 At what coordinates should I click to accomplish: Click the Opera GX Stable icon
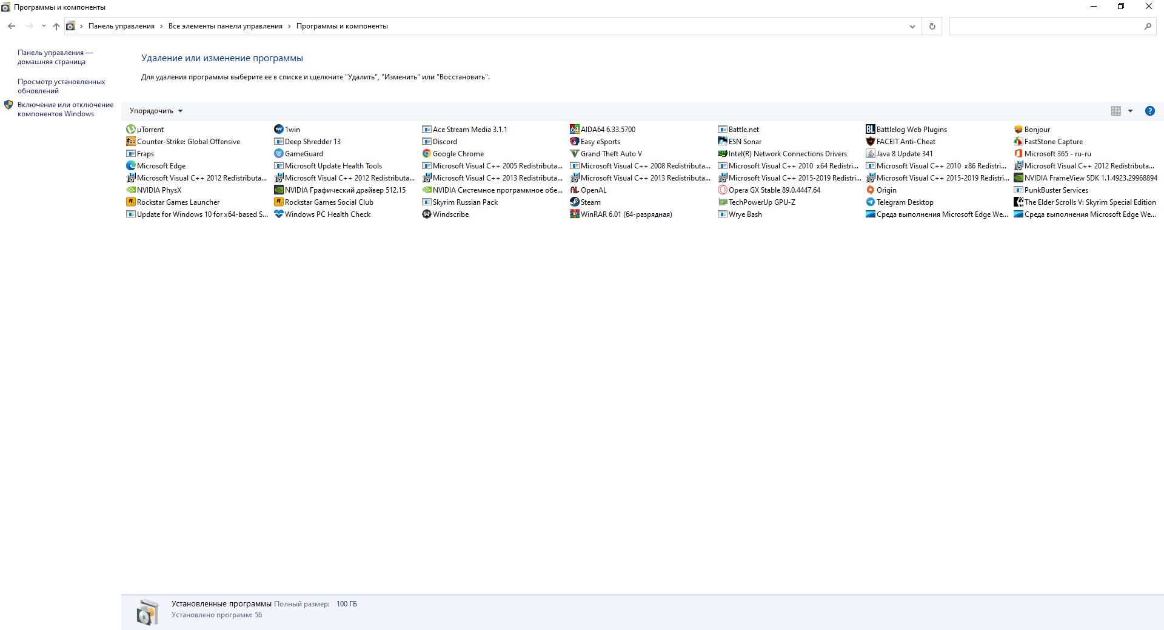click(x=722, y=190)
